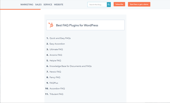Open the Sales nav item
This screenshot has height=103, width=170.
pos(38,4)
